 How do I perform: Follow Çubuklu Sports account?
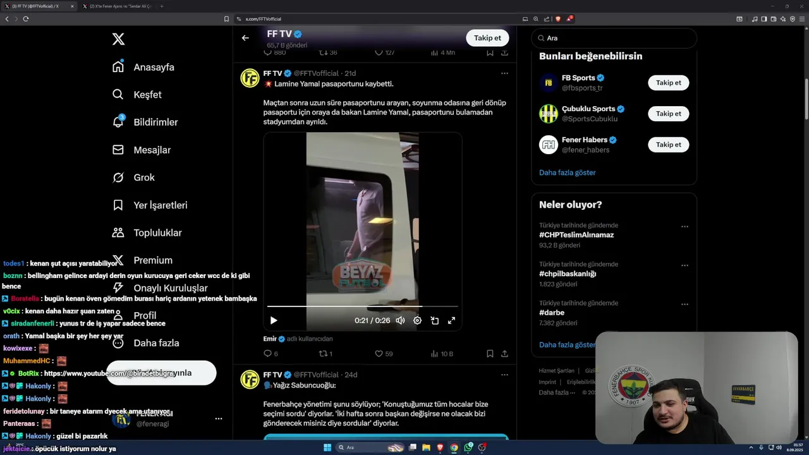tap(668, 114)
